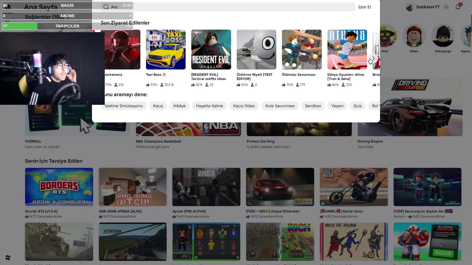Open Protect the King game title
472x265 pixels.
click(x=261, y=141)
